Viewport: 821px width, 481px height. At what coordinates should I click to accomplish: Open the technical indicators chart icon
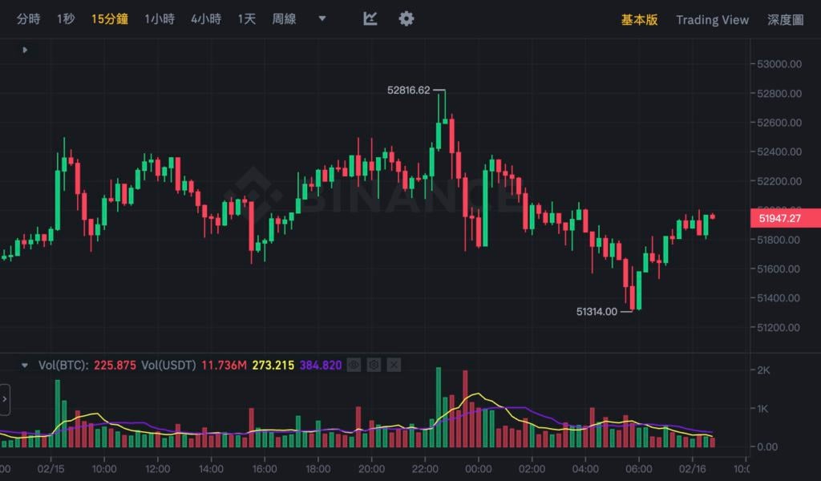tap(370, 18)
